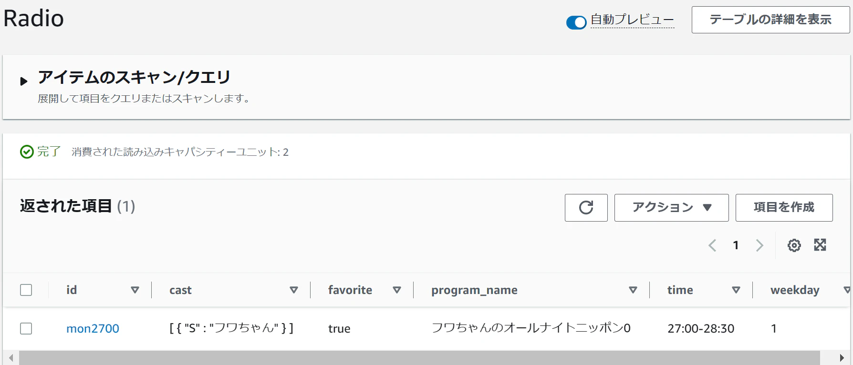
Task: Click the 項目を作成 button
Action: (x=784, y=208)
